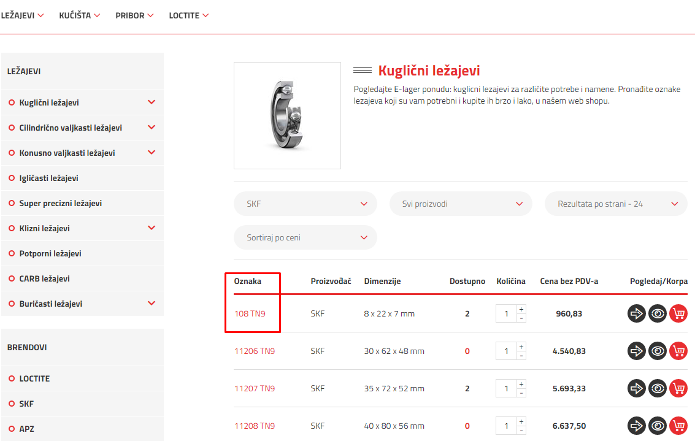The width and height of the screenshot is (695, 441).
Task: Decrease quantity for 11206 TN9
Action: coord(521,356)
